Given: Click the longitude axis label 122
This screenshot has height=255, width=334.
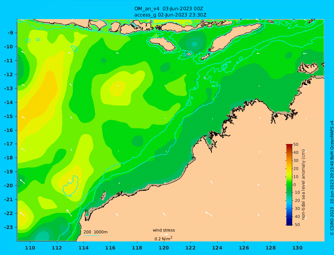Looking at the screenshot, I should click(190, 248).
